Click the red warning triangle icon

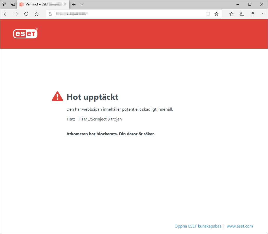coord(57,96)
